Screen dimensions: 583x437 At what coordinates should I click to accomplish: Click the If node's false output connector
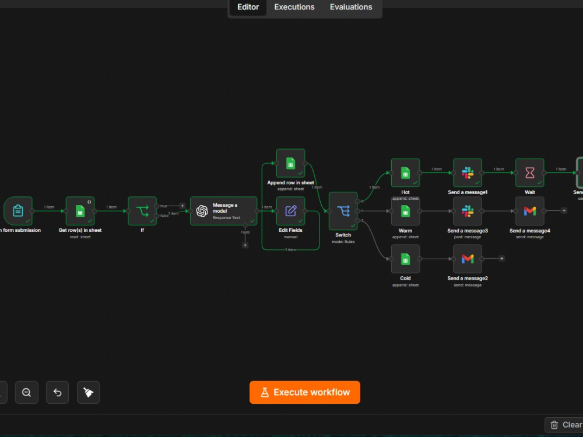[156, 216]
